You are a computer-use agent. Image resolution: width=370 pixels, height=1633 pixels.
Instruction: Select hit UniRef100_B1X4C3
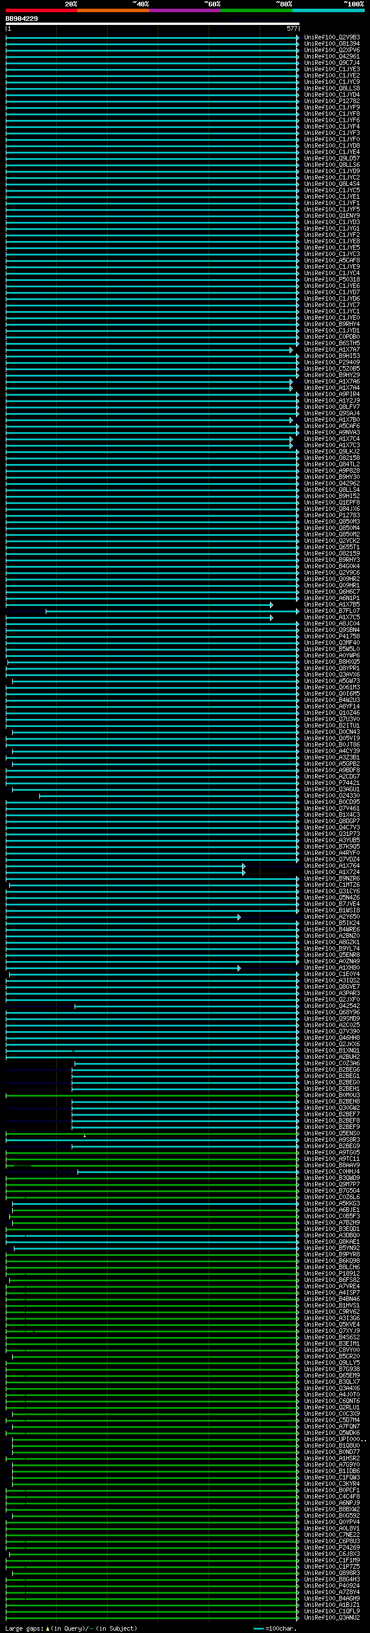[x=332, y=814]
